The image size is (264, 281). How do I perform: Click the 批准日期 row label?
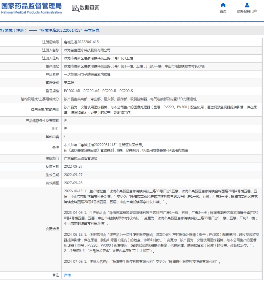pyautogui.click(x=52, y=167)
